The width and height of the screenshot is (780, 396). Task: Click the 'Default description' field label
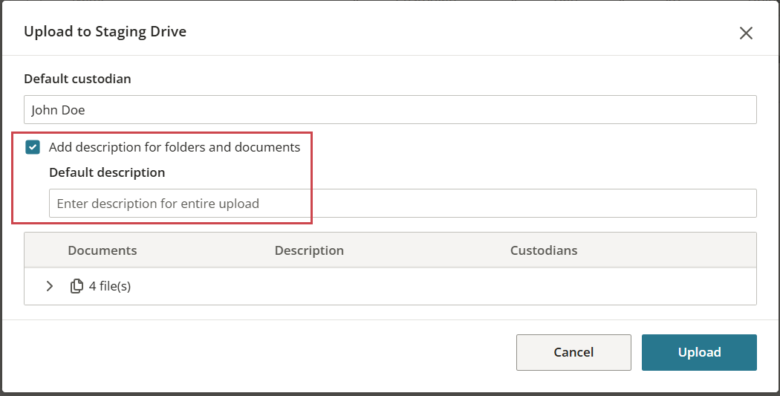pos(107,172)
